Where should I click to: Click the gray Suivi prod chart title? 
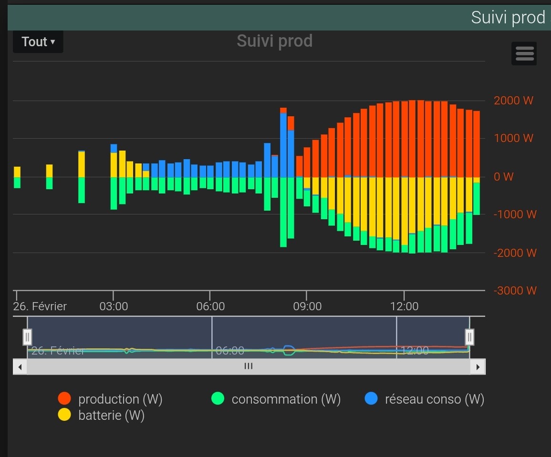coord(274,41)
